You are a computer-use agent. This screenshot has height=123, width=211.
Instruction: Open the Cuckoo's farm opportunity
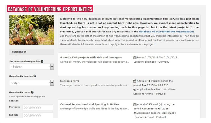point(70,81)
